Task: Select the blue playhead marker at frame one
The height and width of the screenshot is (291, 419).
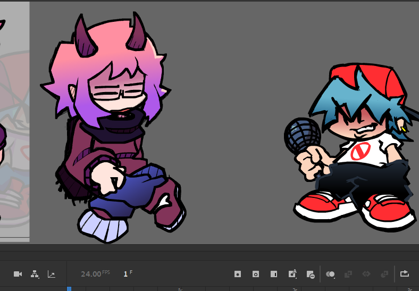Action: tap(69, 289)
